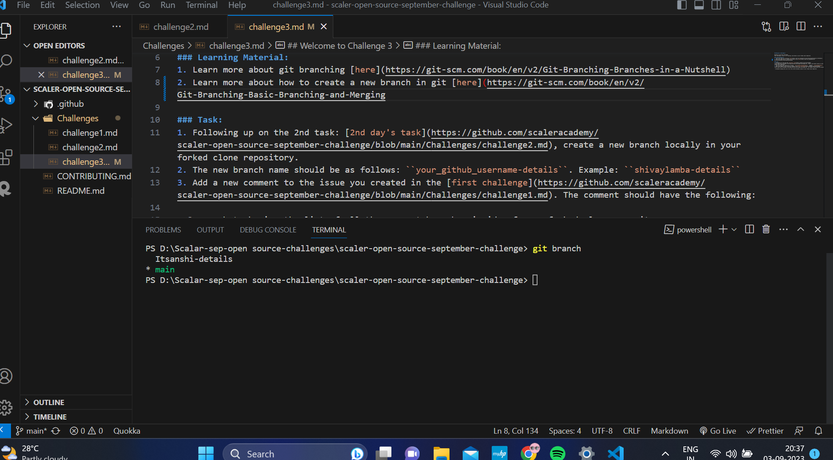Open the Search view in the activity bar
This screenshot has height=460, width=833.
pyautogui.click(x=7, y=60)
